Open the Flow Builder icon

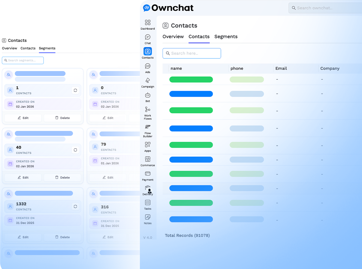147,127
